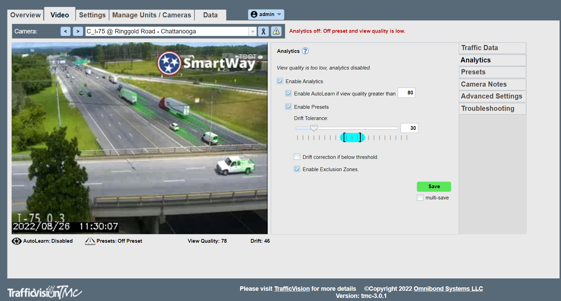Click the admin user avatar icon
Image resolution: width=561 pixels, height=301 pixels.
pos(254,14)
